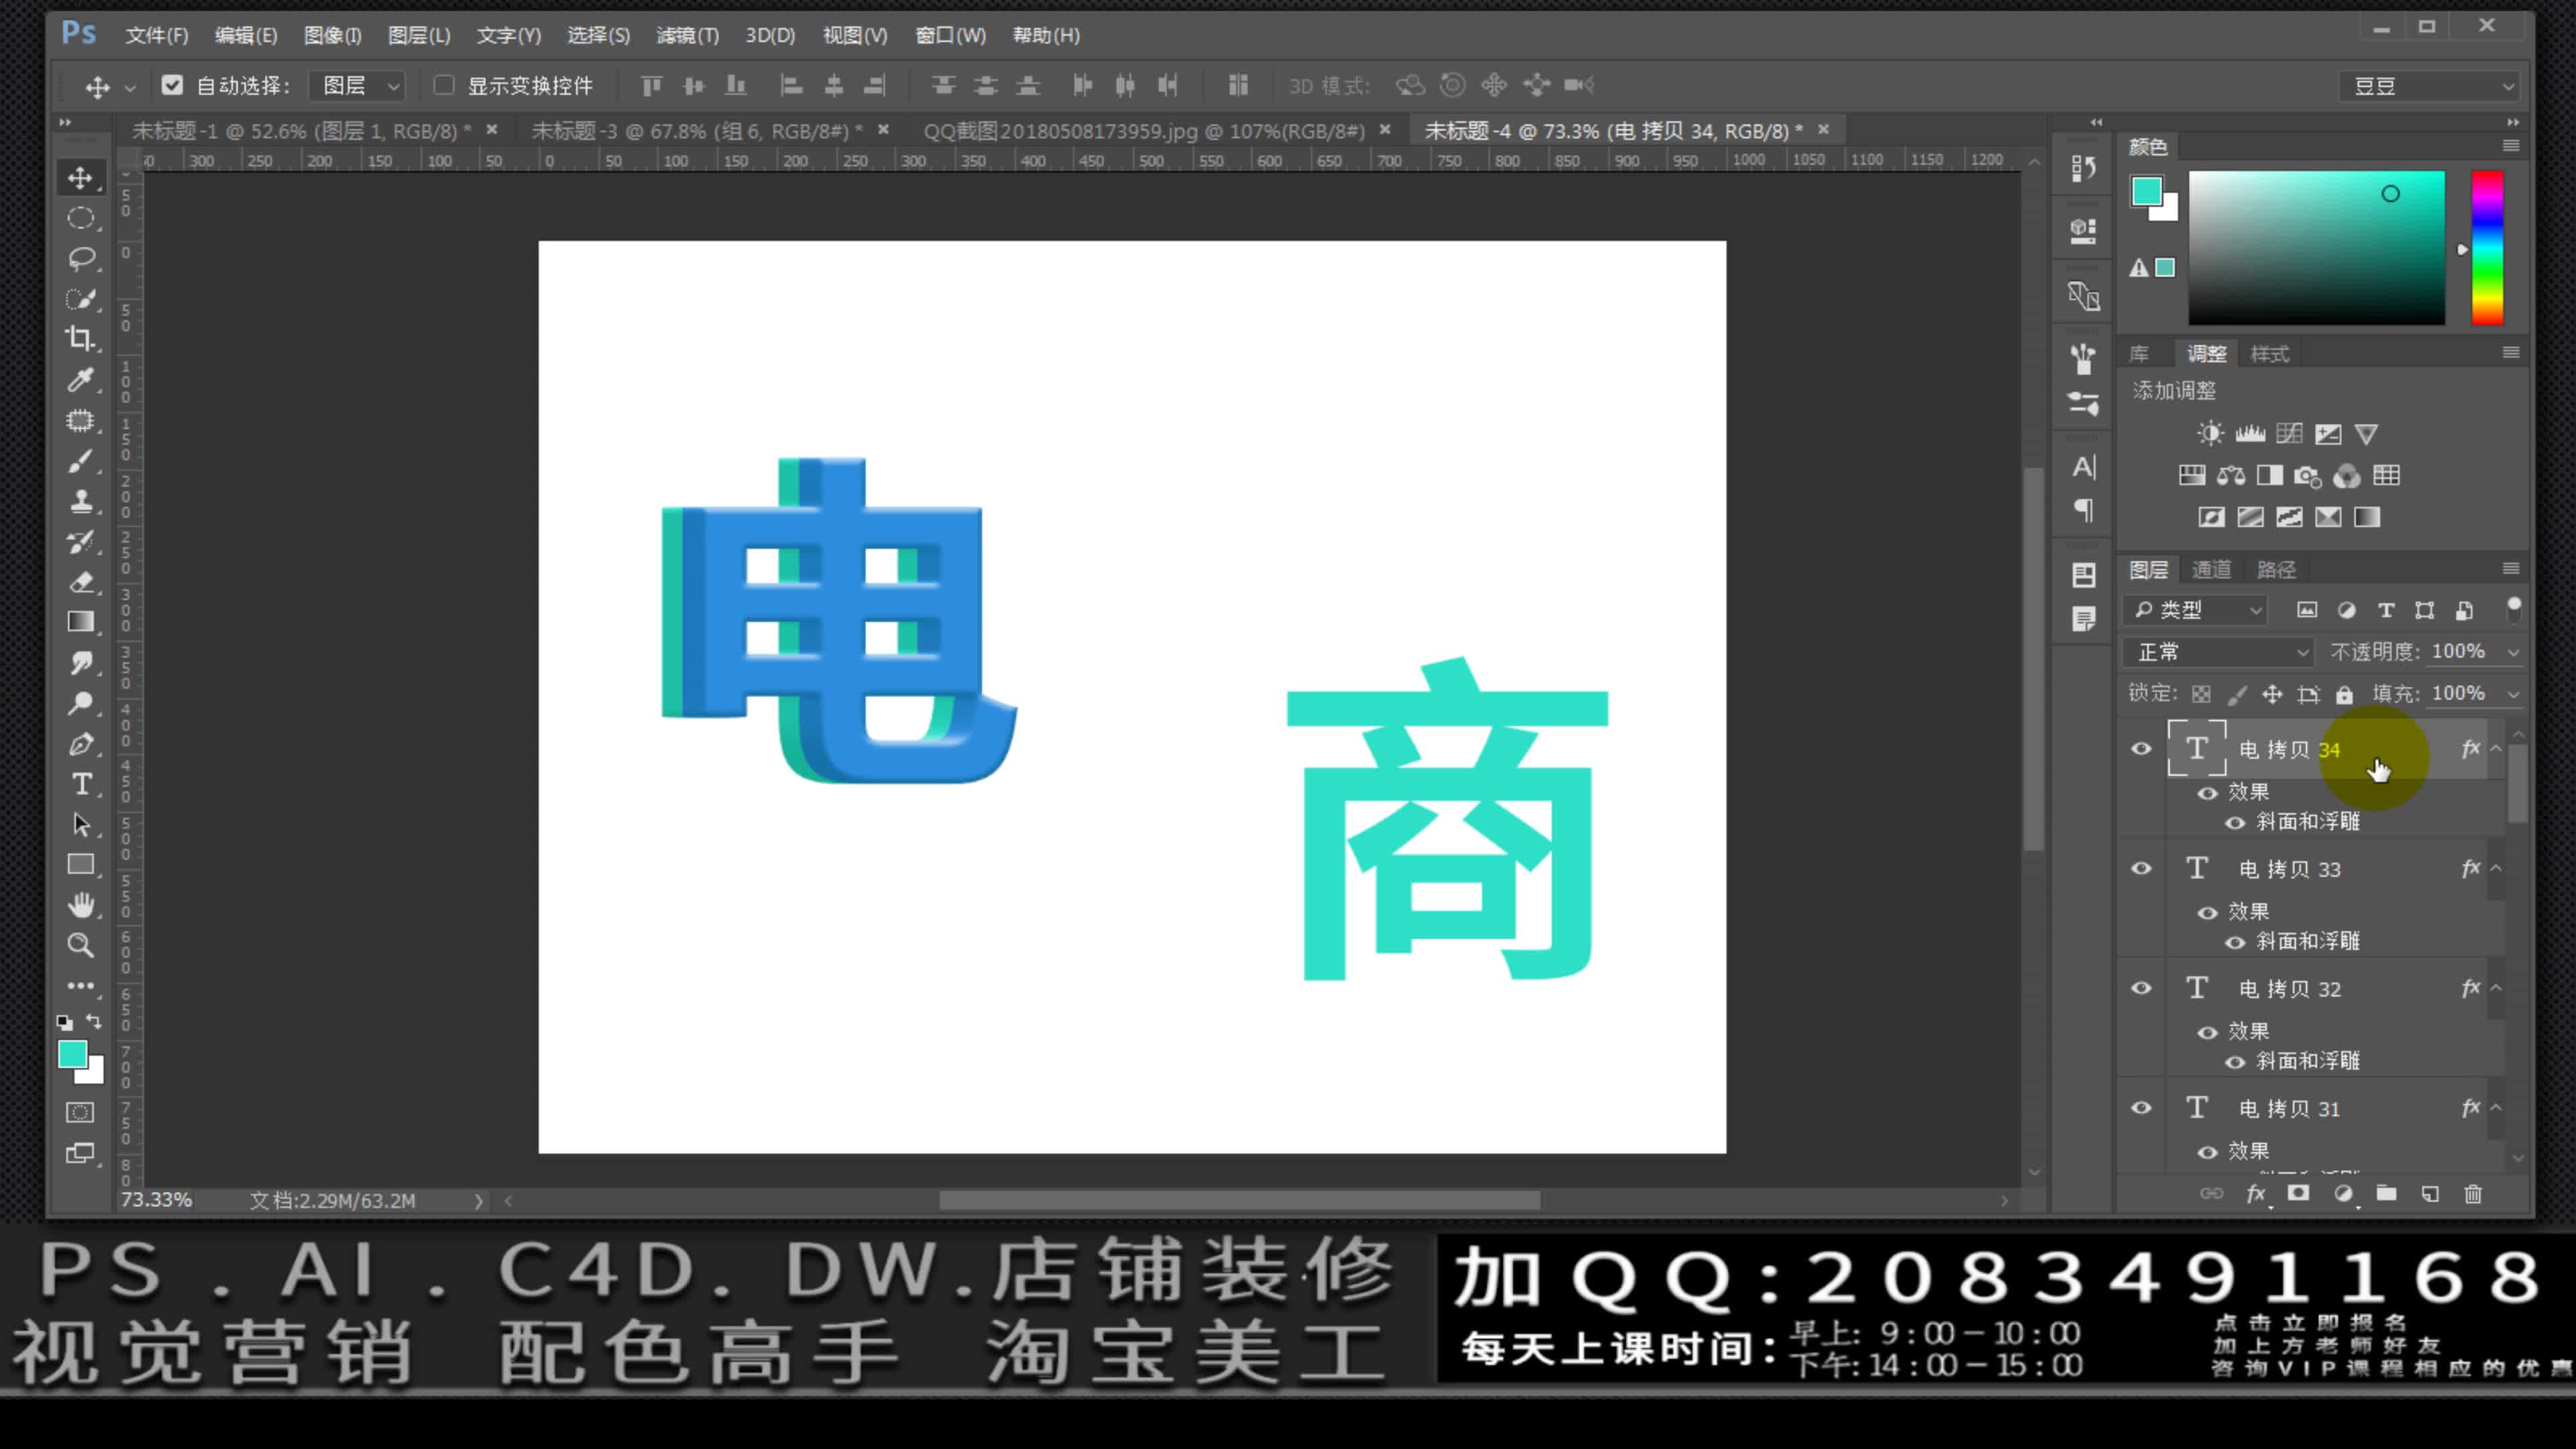The image size is (2576, 1449).
Task: Select the Hand tool
Action: 80,905
